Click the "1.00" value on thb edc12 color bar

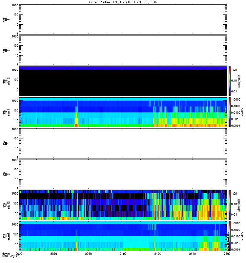[x=234, y=70]
